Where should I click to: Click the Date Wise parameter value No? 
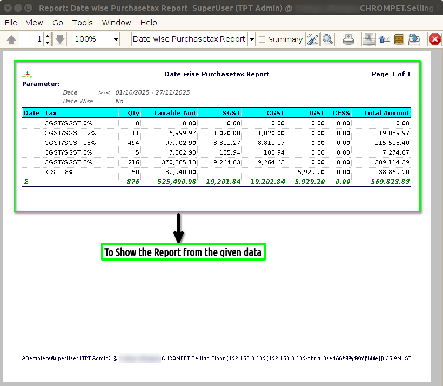(119, 101)
